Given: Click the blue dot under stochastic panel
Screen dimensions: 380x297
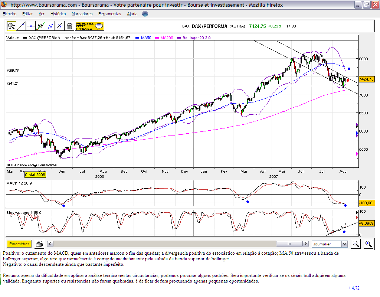Looking at the screenshot, I should pos(344,232).
